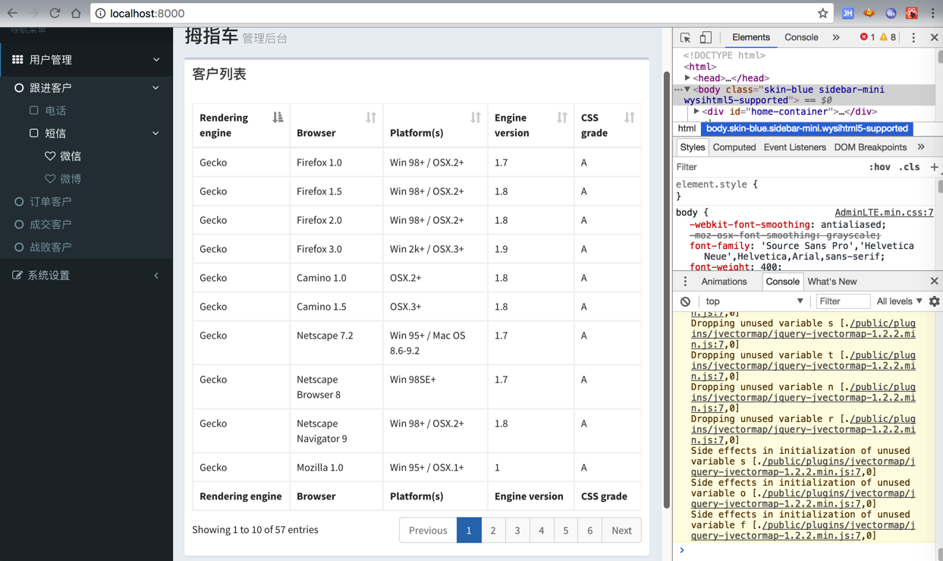Expand the home-container div triangle
The height and width of the screenshot is (561, 943).
(696, 112)
